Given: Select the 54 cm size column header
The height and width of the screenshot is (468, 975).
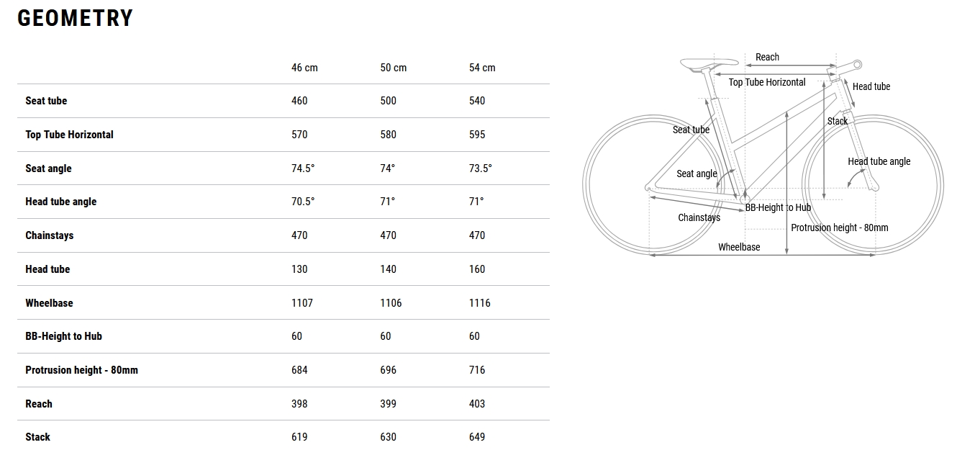Looking at the screenshot, I should click(x=482, y=68).
